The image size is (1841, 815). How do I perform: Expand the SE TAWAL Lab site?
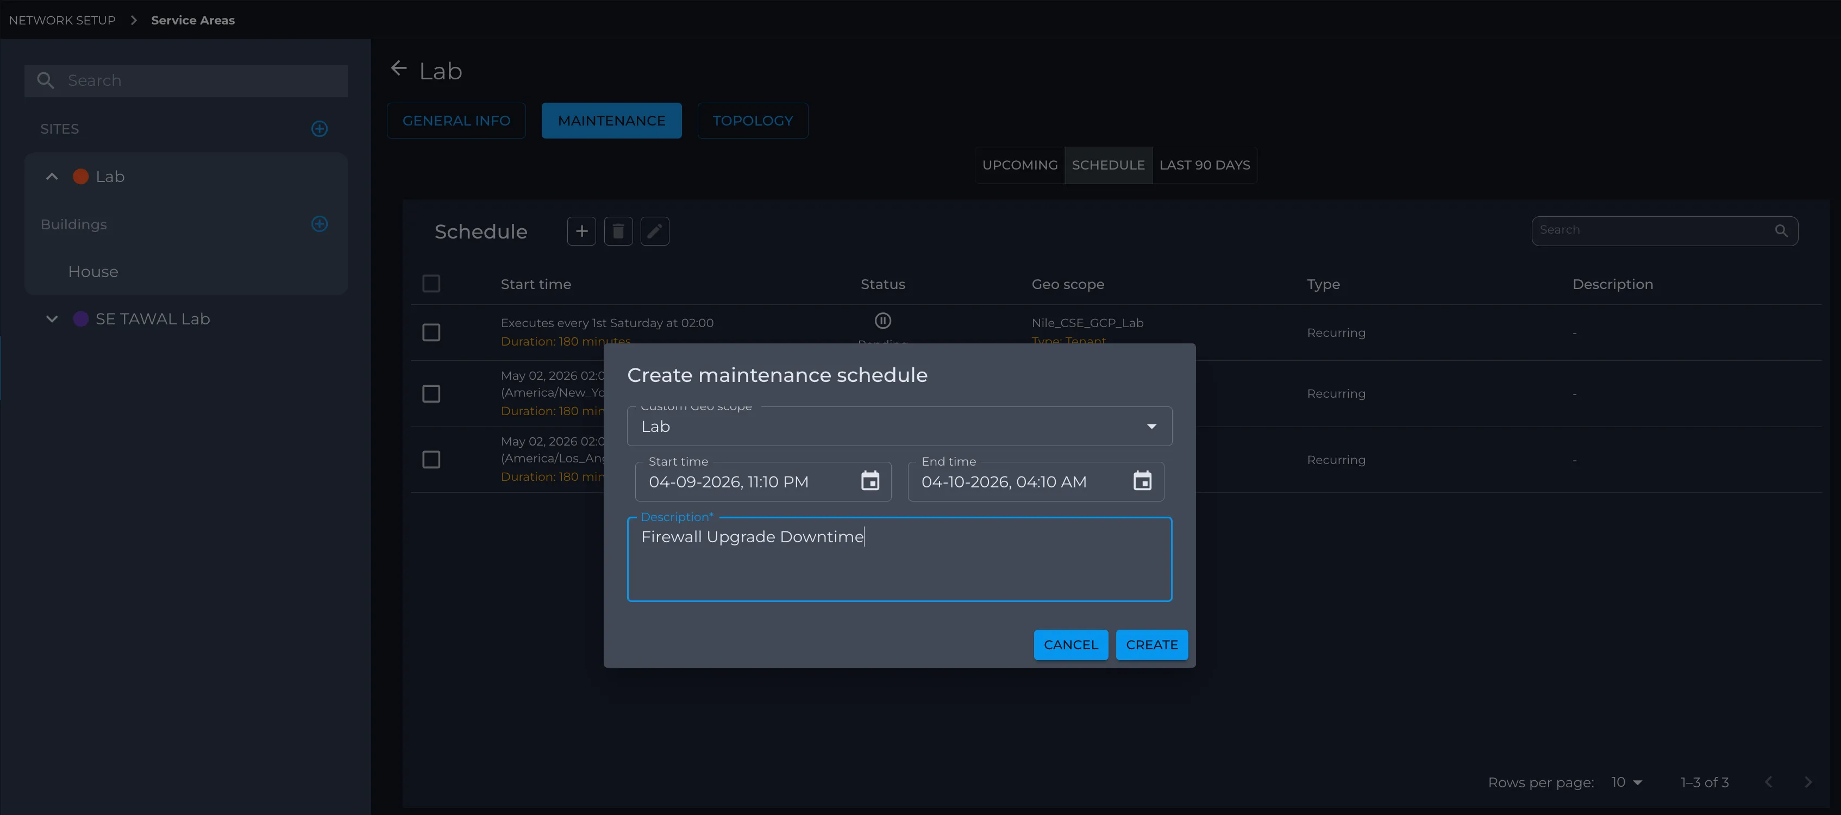click(x=52, y=319)
